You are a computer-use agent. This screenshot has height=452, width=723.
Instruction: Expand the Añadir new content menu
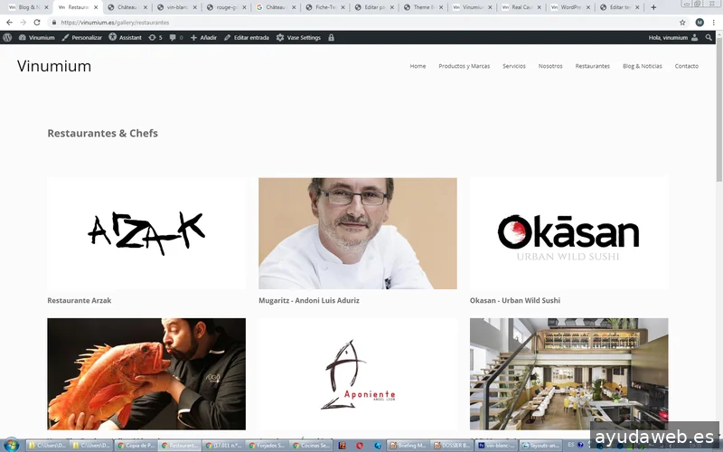[x=203, y=38]
